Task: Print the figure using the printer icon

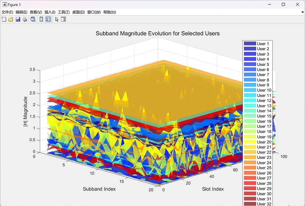Action: [x=25, y=19]
